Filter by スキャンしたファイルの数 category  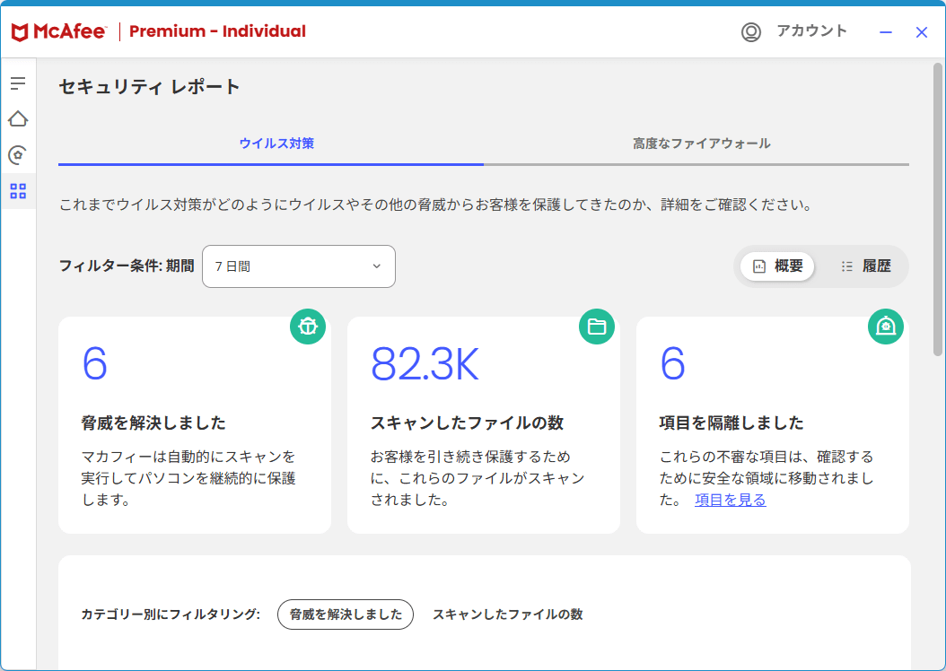pyautogui.click(x=507, y=614)
